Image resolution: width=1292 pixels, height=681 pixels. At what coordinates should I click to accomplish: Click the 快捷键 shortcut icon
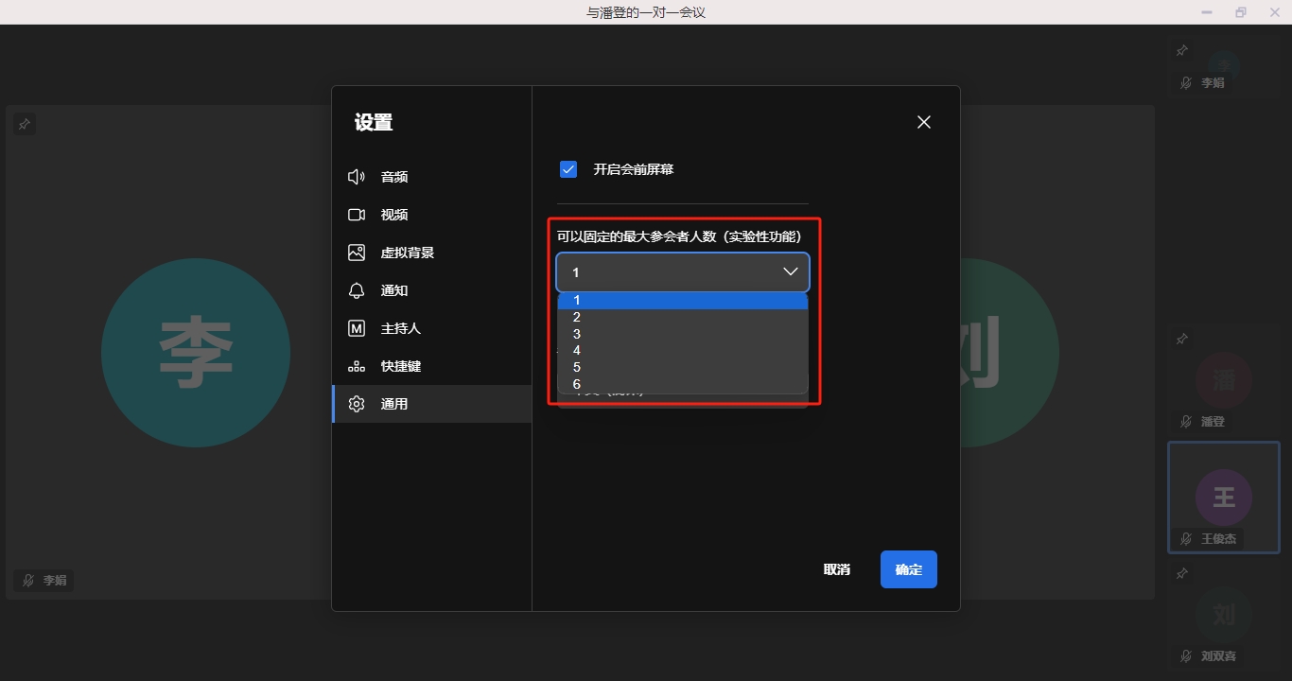click(357, 366)
